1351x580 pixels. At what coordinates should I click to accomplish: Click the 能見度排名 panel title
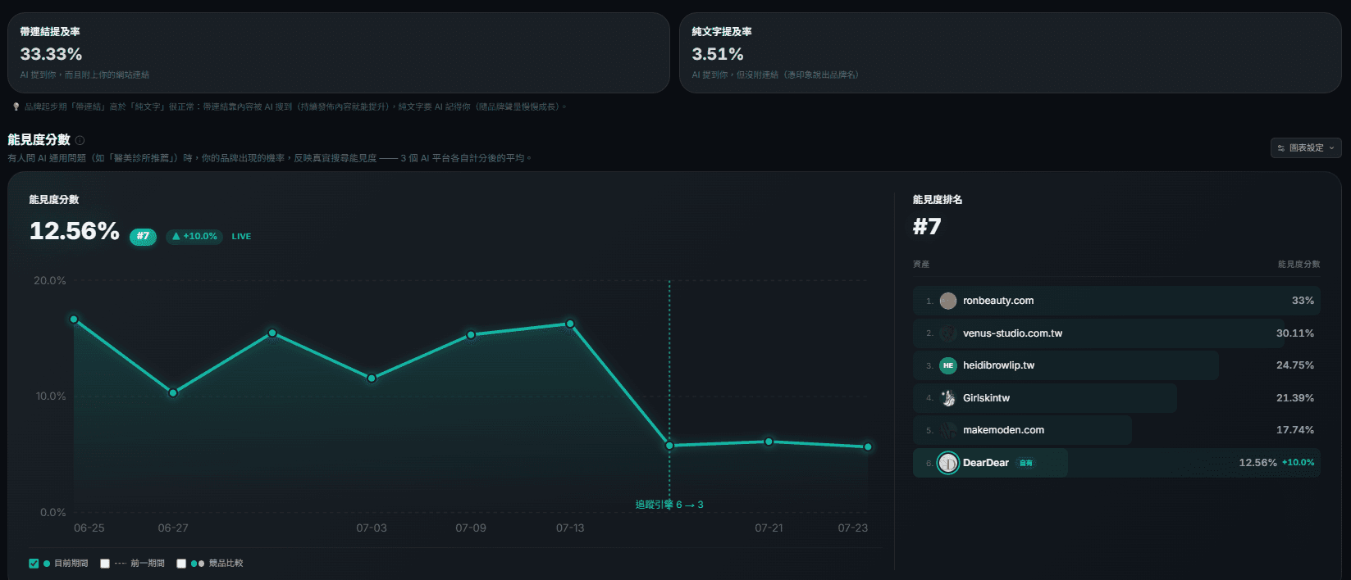pyautogui.click(x=938, y=200)
